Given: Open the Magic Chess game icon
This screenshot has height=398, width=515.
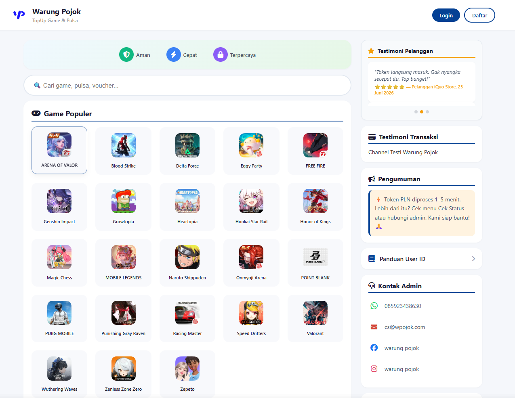Looking at the screenshot, I should (59, 257).
